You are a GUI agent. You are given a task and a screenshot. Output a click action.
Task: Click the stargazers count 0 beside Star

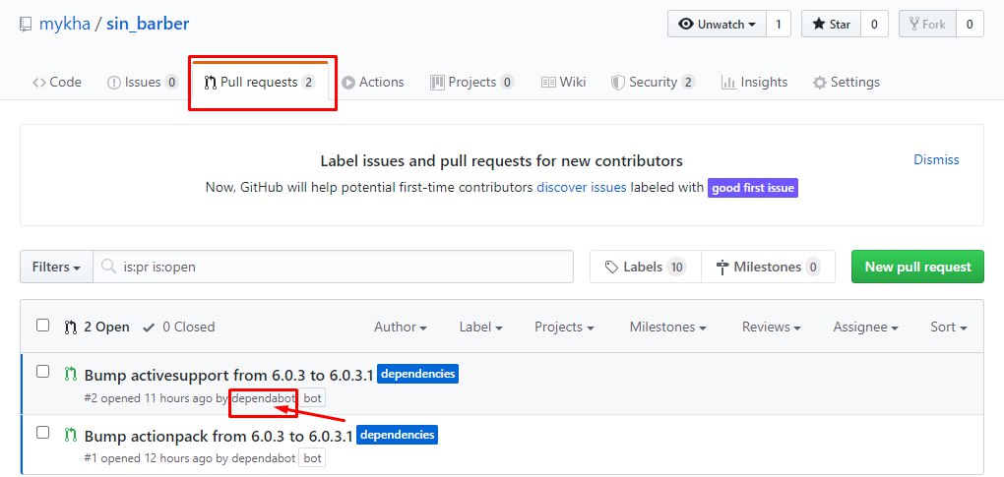[x=874, y=25]
